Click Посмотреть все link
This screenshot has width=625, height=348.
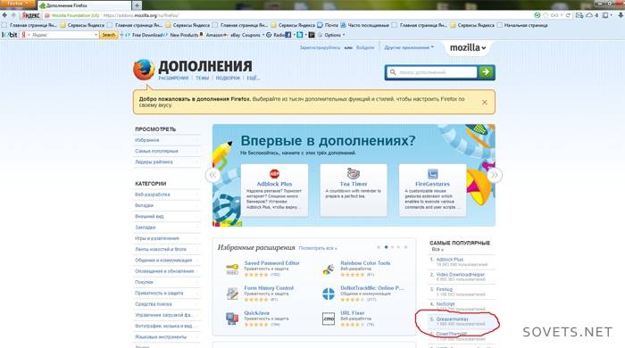tap(318, 248)
